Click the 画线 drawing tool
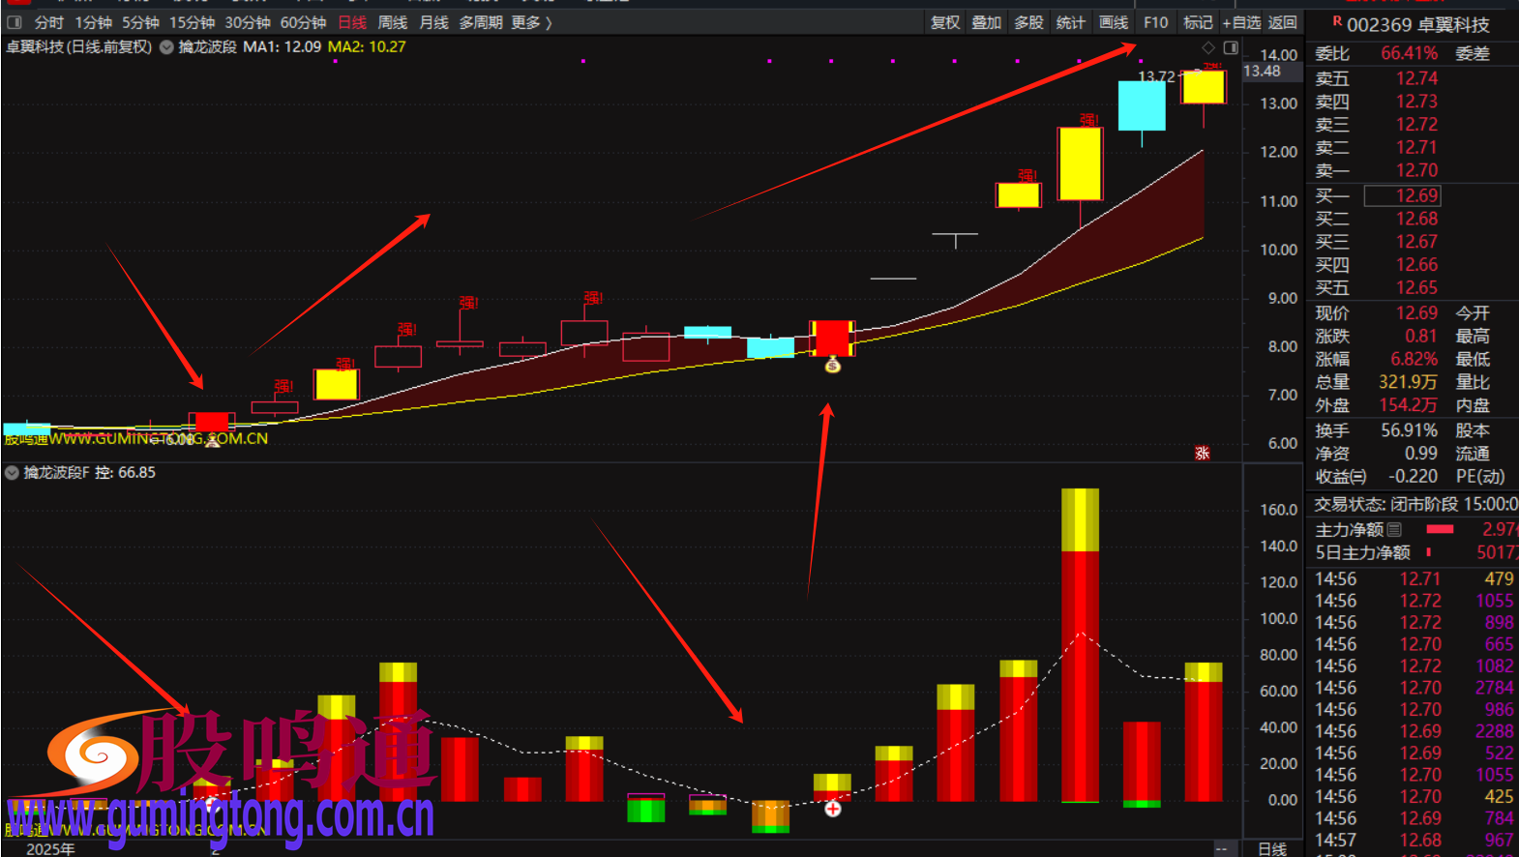Screen dimensions: 1519x857 click(x=1113, y=22)
